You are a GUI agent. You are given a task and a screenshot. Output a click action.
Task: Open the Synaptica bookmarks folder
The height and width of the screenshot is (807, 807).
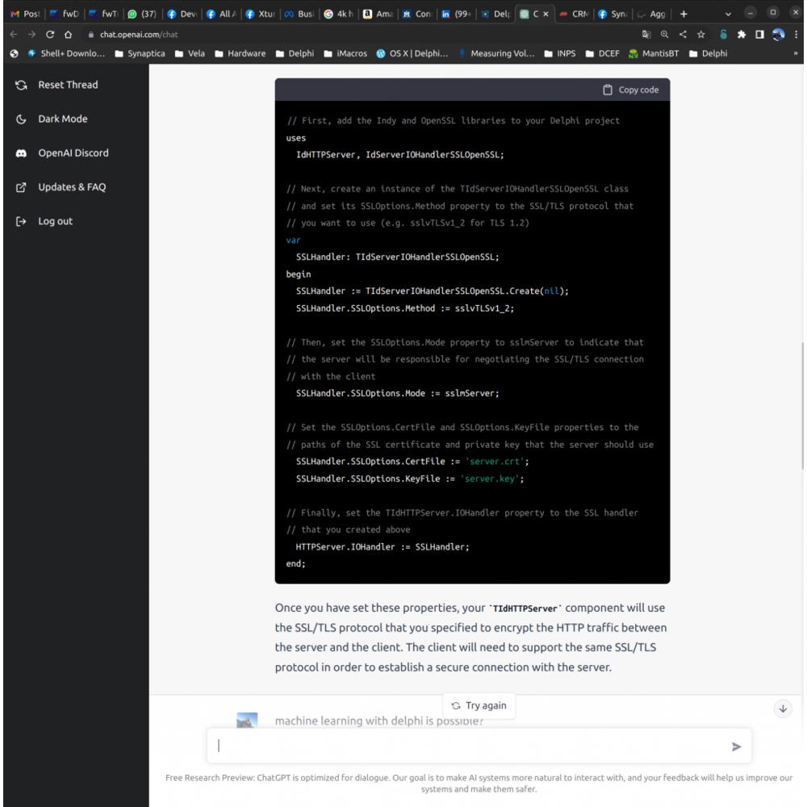point(139,53)
